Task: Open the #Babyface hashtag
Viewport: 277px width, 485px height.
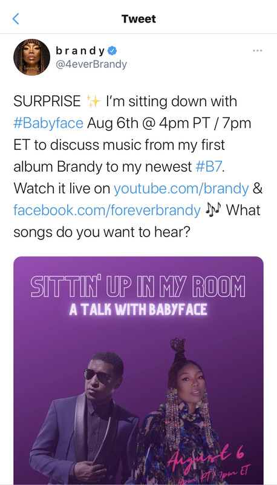Action: click(48, 123)
